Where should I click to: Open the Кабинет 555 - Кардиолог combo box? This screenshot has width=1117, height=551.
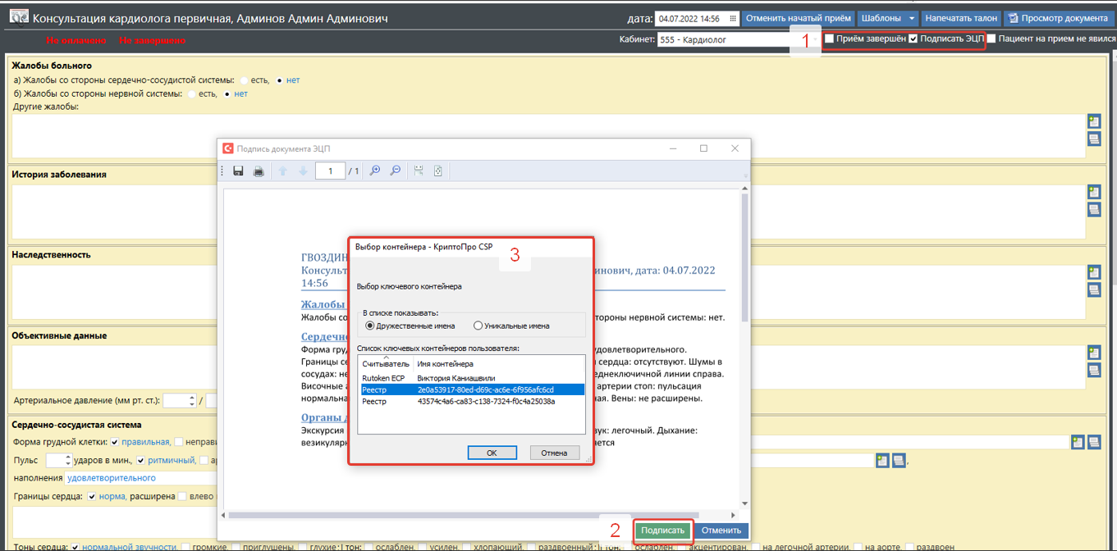point(722,39)
